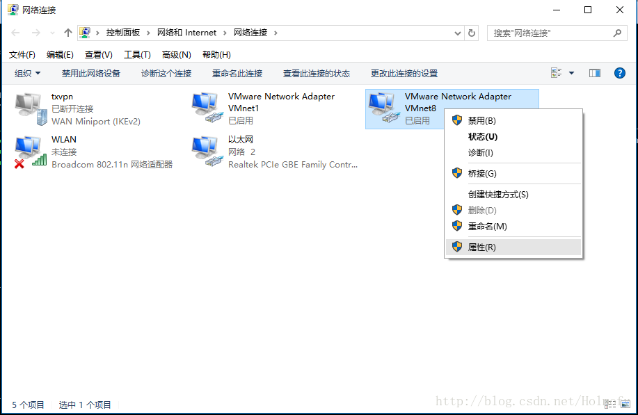Choose 状态(U) in context menu
The width and height of the screenshot is (638, 415).
513,136
